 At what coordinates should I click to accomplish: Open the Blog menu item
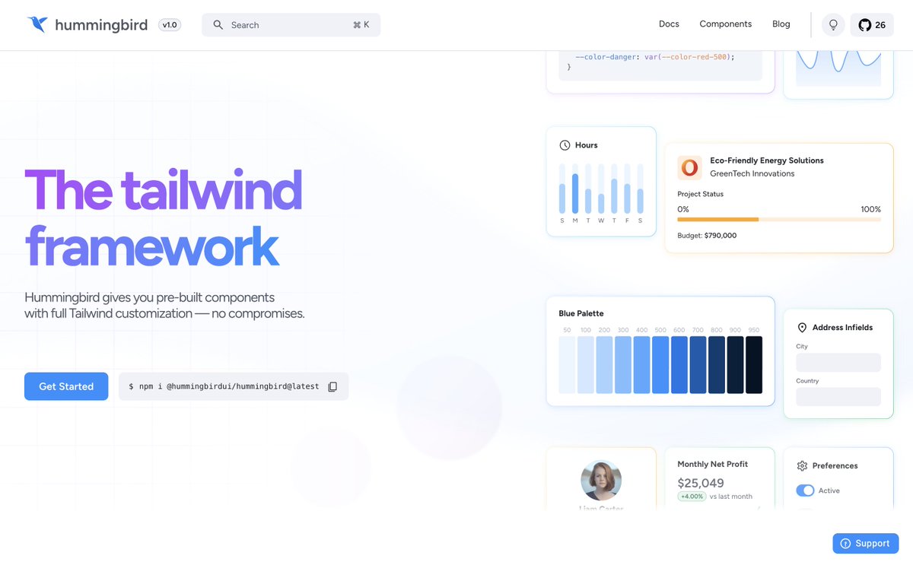(781, 24)
